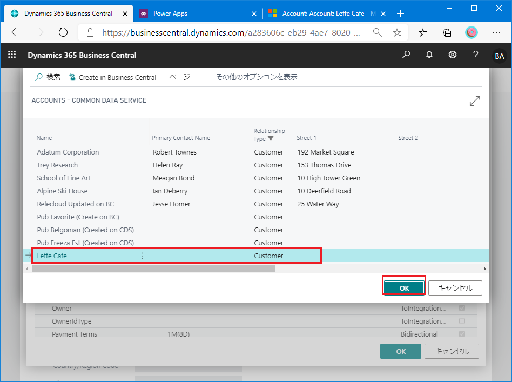Click その他のオプションを表示
Image resolution: width=512 pixels, height=382 pixels.
coord(257,77)
